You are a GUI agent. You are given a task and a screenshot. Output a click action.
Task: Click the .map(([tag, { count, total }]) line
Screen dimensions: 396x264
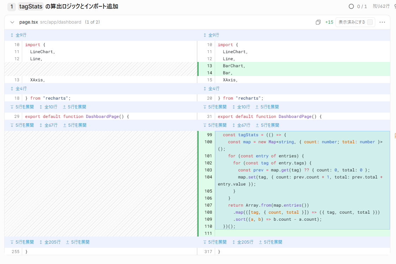[x=306, y=212]
